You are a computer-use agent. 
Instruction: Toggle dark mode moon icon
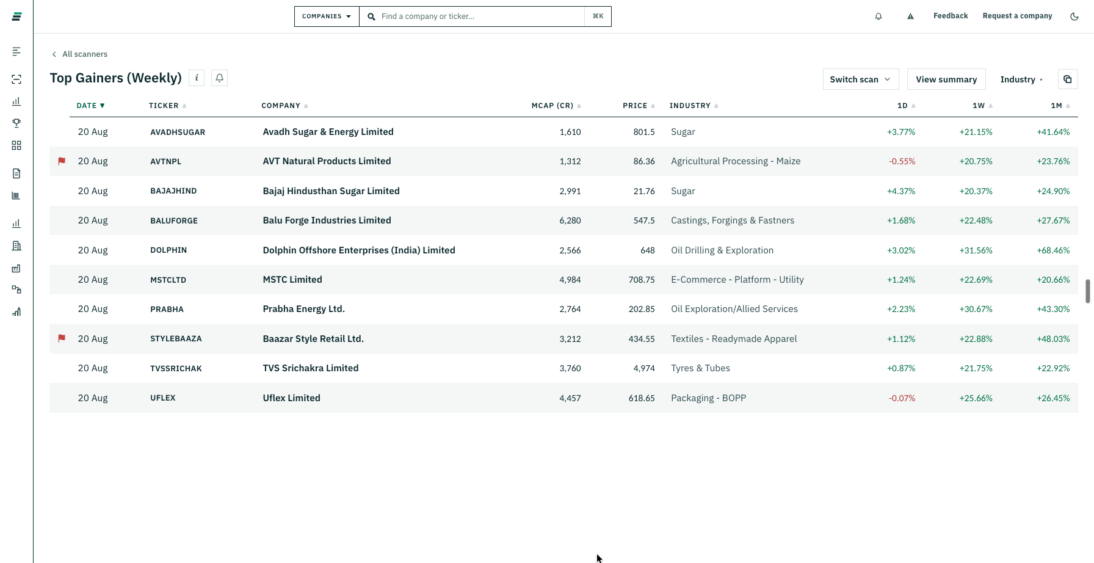coord(1074,16)
